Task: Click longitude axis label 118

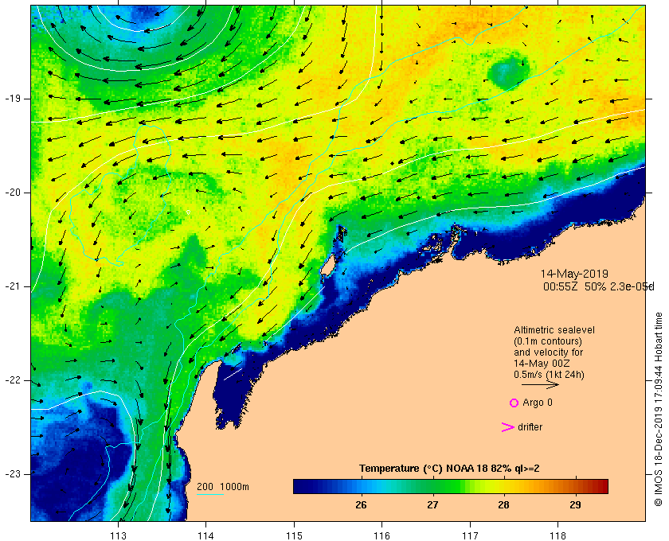Action: pos(558,535)
